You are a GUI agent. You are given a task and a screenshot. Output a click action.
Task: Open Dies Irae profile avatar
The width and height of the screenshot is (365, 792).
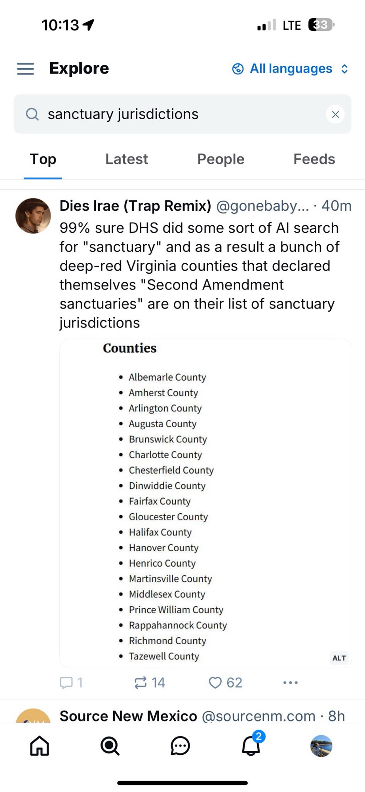point(33,216)
